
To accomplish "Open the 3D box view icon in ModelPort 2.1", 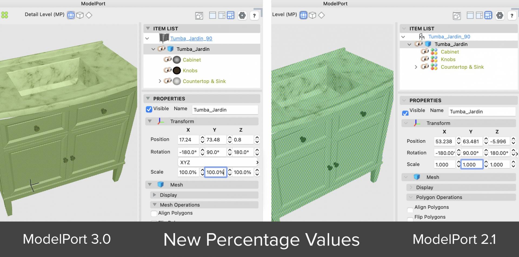I will [x=457, y=16].
